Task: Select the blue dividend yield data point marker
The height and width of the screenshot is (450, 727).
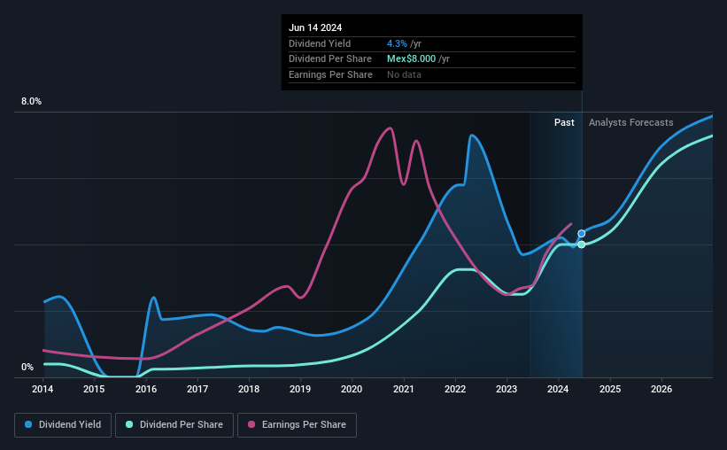Action: tap(582, 234)
